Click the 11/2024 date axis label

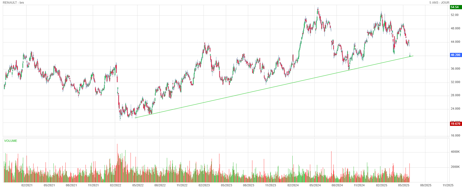pos(359,185)
